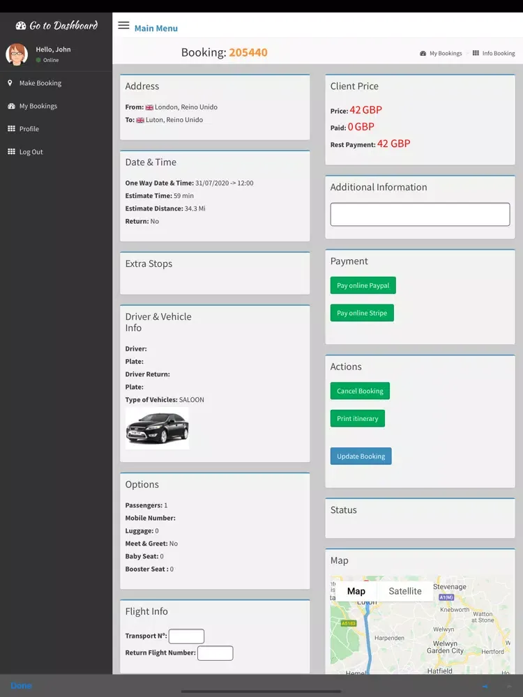Viewport: 523px width, 697px height.
Task: Go to Profile in the sidebar
Action: click(29, 129)
